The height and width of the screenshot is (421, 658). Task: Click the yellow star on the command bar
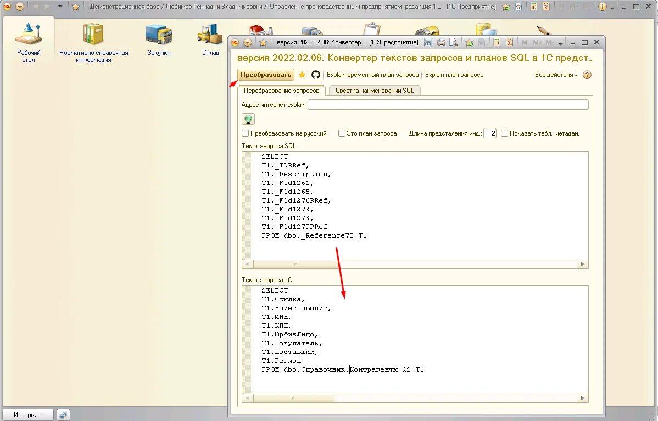pyautogui.click(x=302, y=75)
